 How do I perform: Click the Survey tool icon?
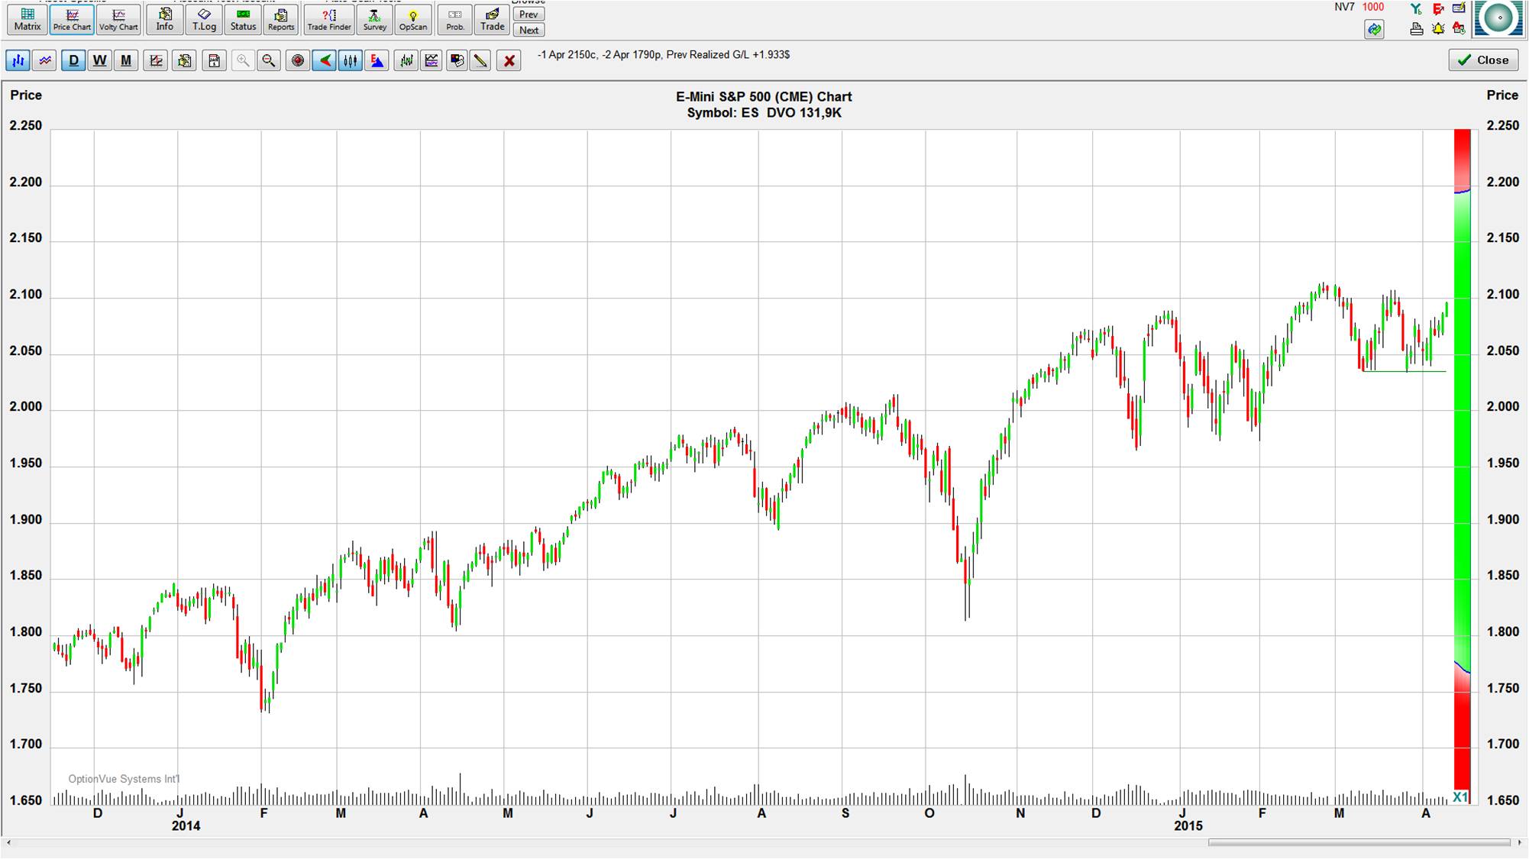click(374, 19)
